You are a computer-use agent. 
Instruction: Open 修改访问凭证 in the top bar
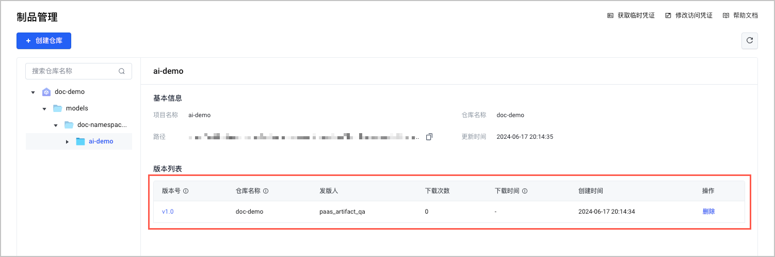click(688, 15)
